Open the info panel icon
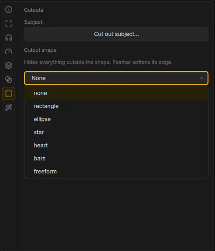This screenshot has height=251, width=215. pos(8,9)
